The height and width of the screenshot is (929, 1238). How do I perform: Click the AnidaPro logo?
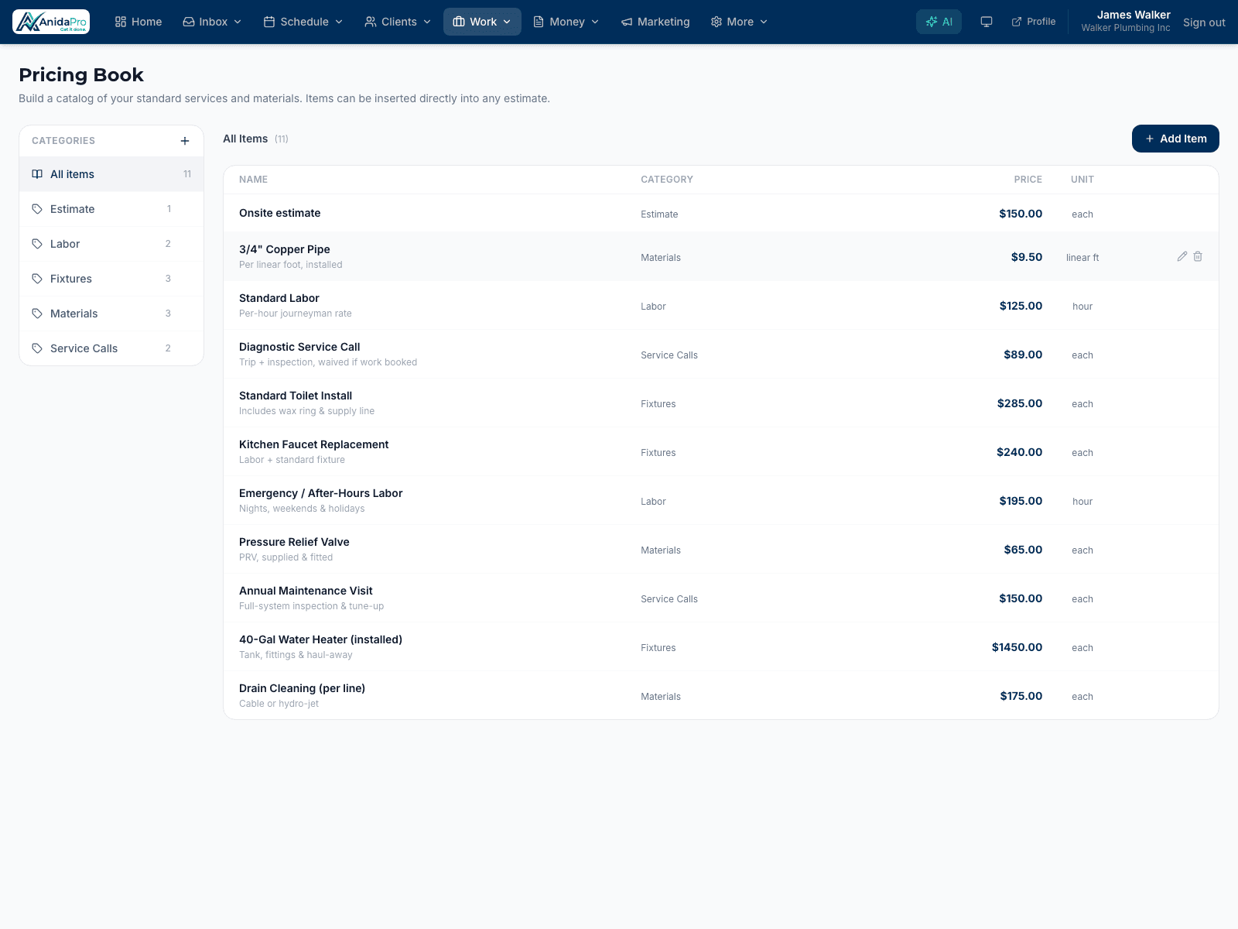51,22
